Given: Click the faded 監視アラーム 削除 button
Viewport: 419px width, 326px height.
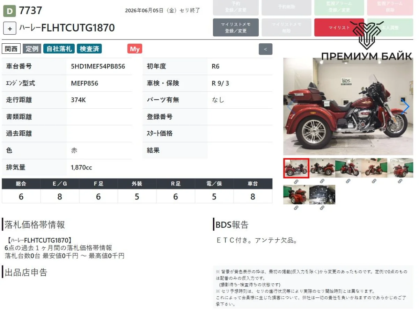Looking at the screenshot, I should [390, 7].
